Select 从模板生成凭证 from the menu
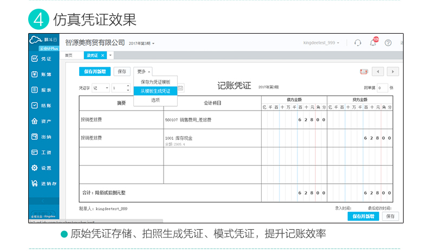Screen dimensions: 428x251 pyautogui.click(x=155, y=91)
